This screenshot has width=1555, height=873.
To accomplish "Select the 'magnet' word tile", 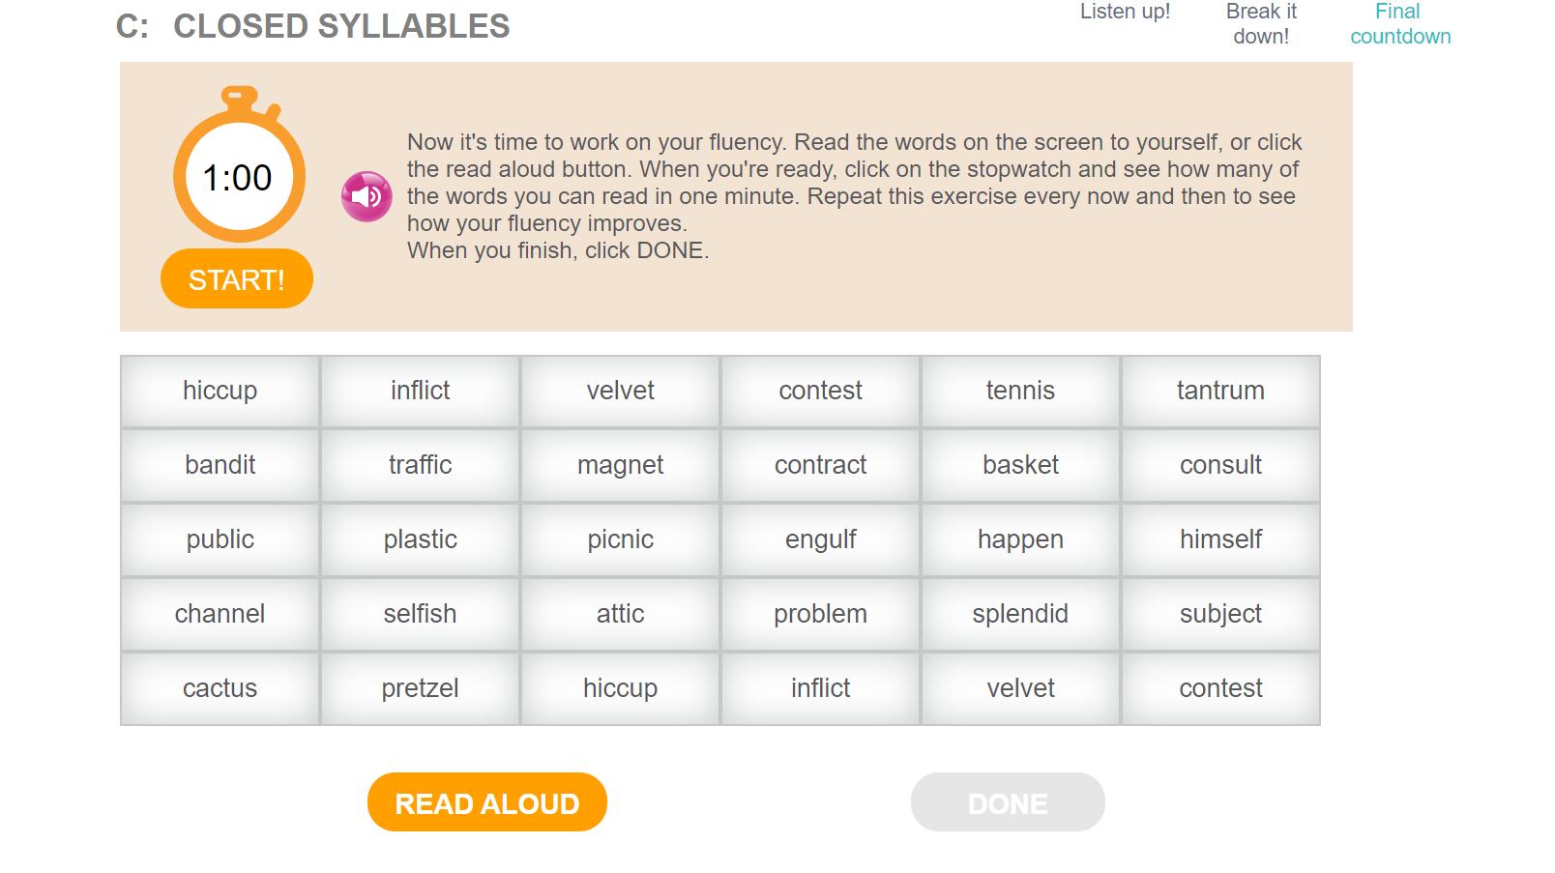I will pyautogui.click(x=620, y=466).
